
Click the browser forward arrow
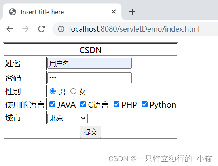tap(25, 29)
